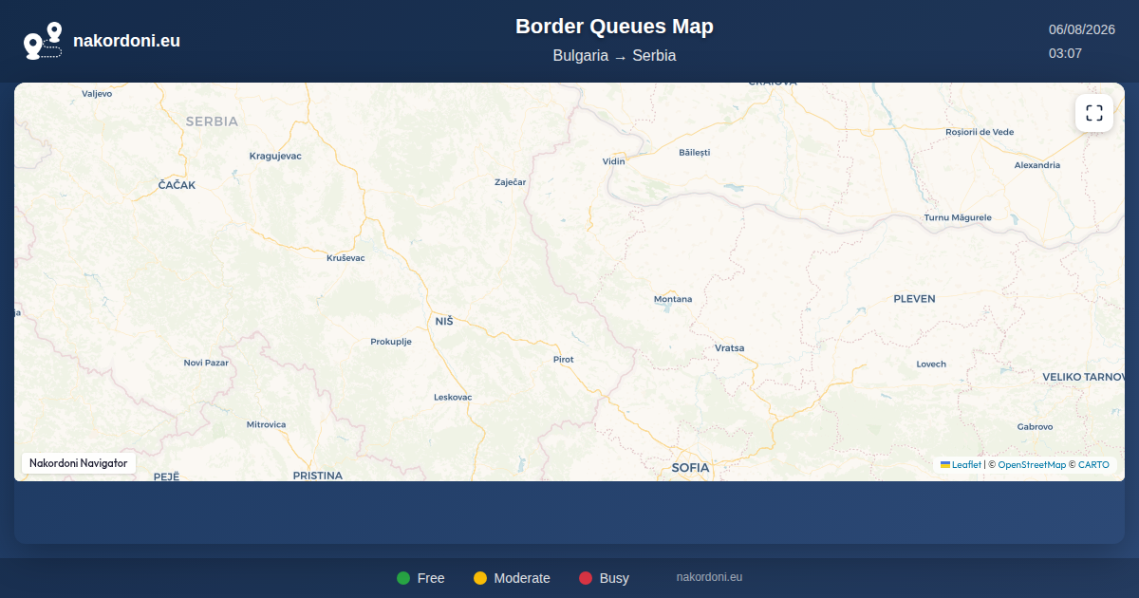The width and height of the screenshot is (1139, 598).
Task: Click the PEJË label on map
Action: pos(166,476)
